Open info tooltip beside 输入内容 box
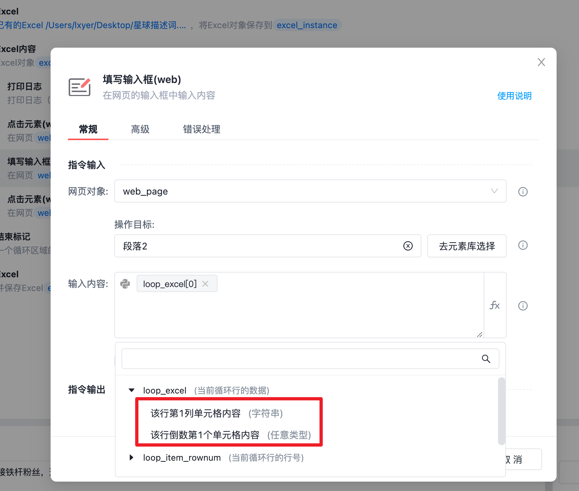The height and width of the screenshot is (491, 579). tap(523, 306)
